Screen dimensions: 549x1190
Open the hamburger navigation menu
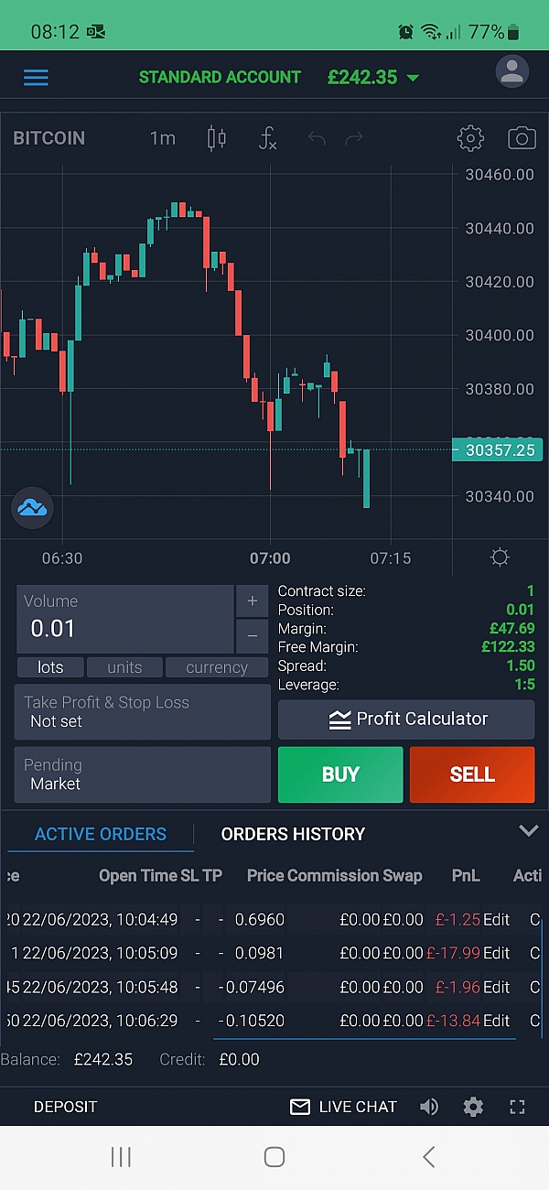(36, 77)
